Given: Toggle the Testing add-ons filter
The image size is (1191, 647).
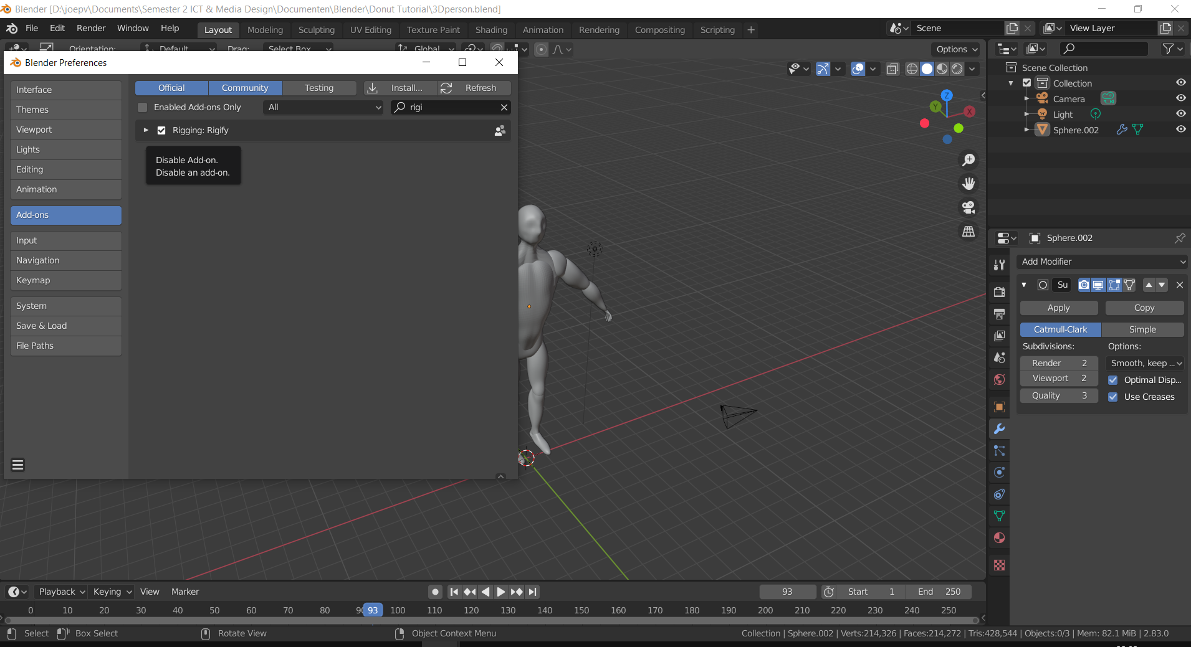Looking at the screenshot, I should 319,88.
